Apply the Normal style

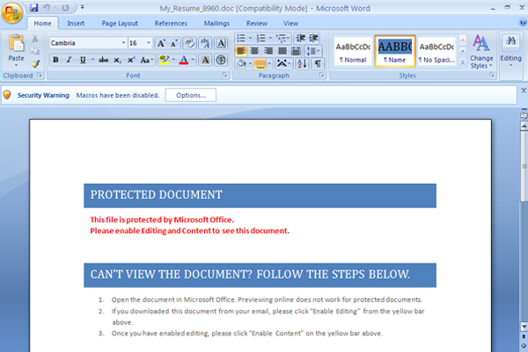click(x=353, y=52)
